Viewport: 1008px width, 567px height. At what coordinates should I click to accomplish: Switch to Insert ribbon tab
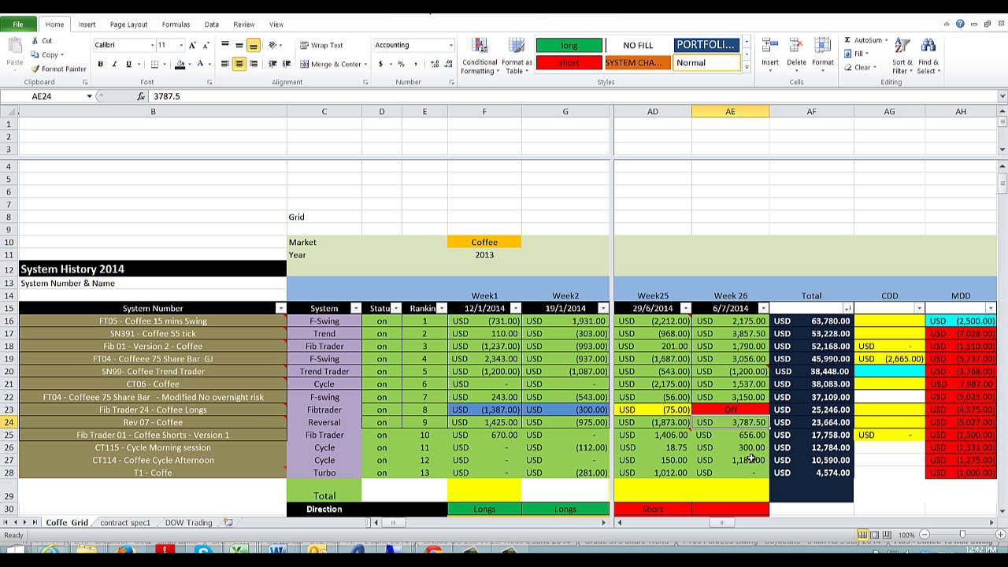pyautogui.click(x=87, y=24)
